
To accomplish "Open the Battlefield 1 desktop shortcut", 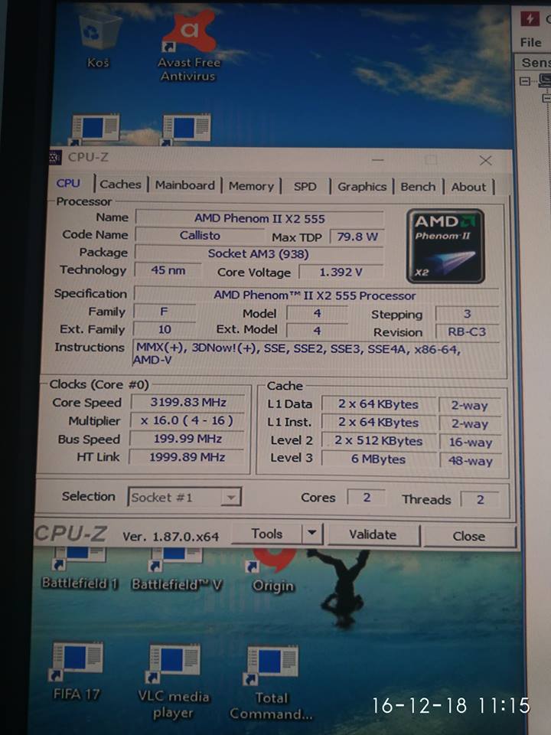I will click(79, 569).
